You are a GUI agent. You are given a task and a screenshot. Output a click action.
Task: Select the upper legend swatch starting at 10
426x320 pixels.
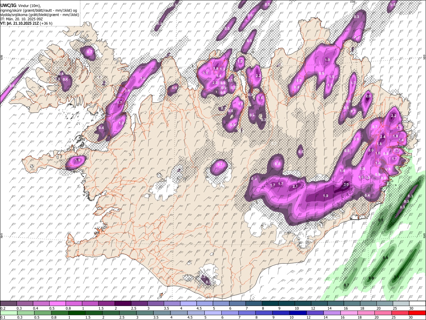[303, 303]
